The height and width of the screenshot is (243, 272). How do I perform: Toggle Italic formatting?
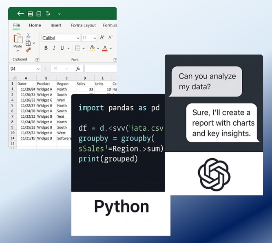pyautogui.click(x=54, y=48)
